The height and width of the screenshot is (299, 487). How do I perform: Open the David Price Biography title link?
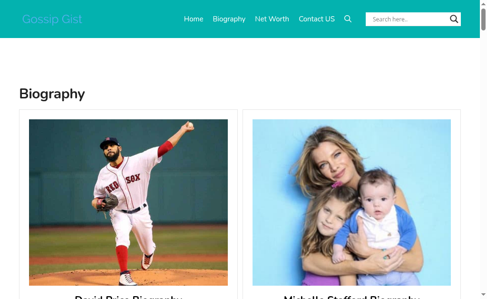(x=128, y=297)
